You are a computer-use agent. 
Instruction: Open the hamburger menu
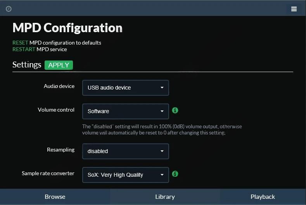coord(294,9)
